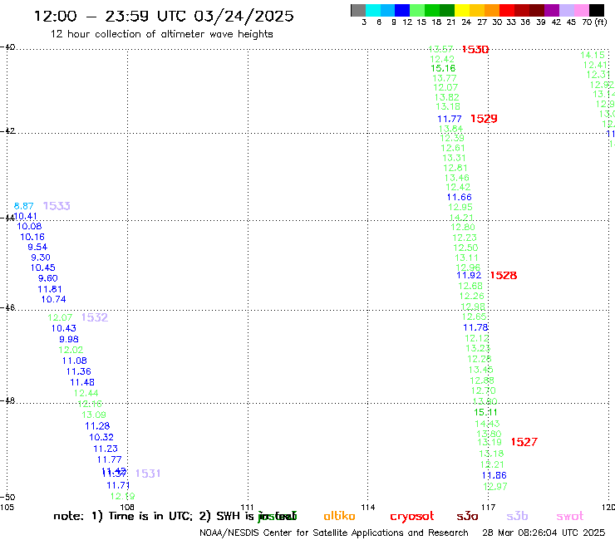Click the green value 14.43
Screen dimensions: 615x540
coord(487,424)
